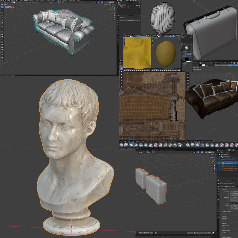
Task: Click Location X field in suitcase Transform panel
Action: pyautogui.click(x=234, y=192)
